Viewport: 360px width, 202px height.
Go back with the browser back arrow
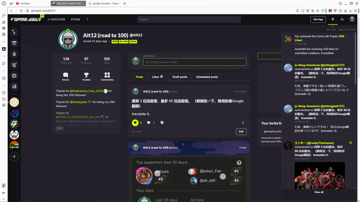[11, 11]
